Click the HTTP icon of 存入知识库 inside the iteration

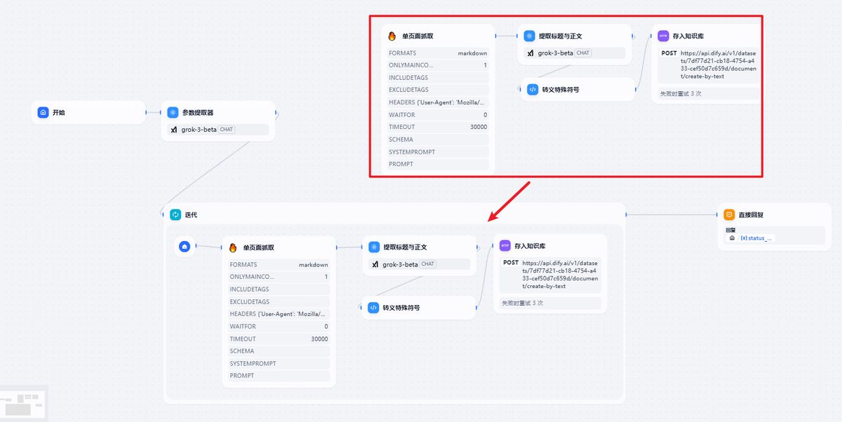click(504, 246)
